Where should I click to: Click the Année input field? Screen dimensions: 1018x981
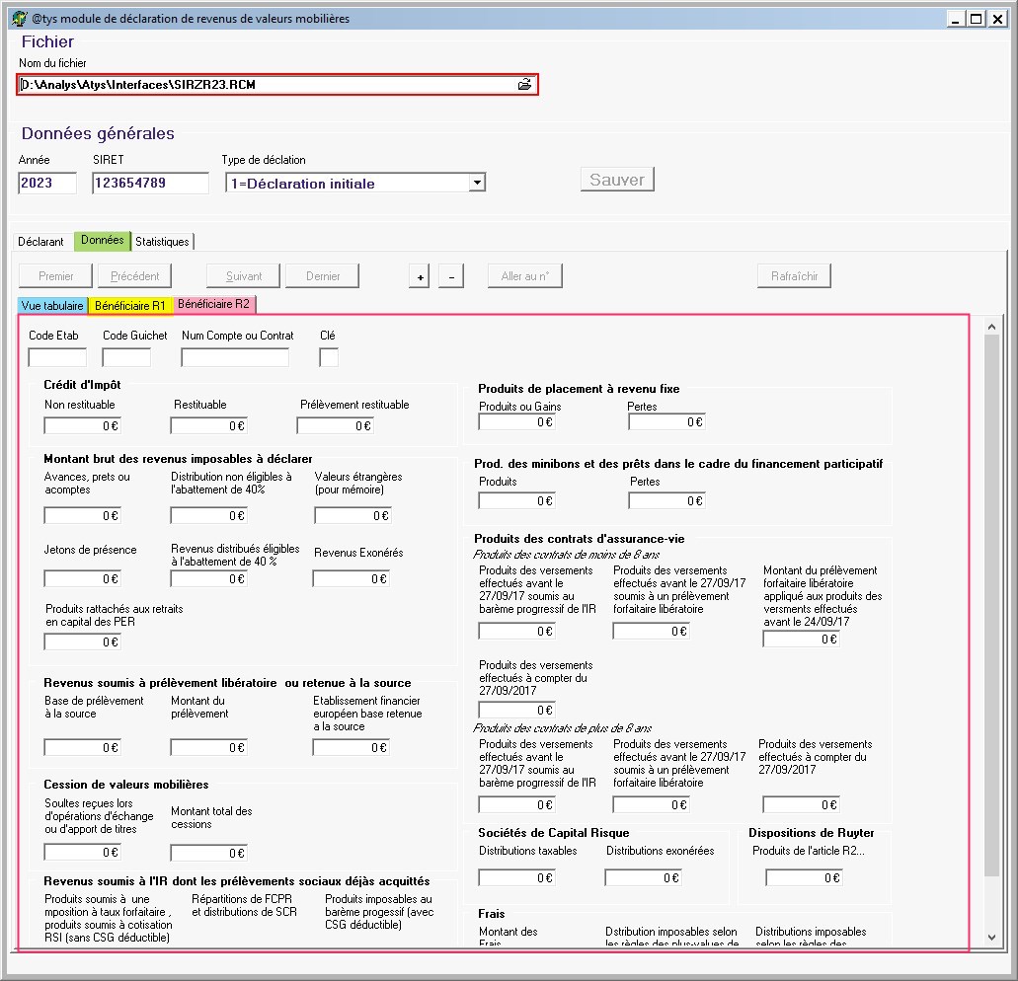point(47,183)
